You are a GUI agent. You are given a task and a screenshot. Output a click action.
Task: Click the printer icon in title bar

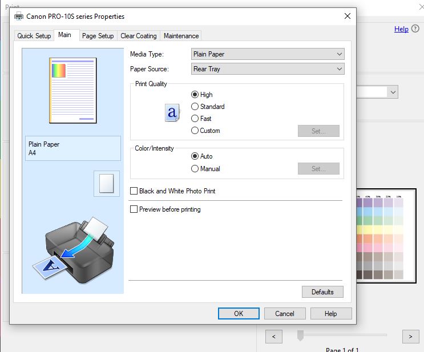[19, 17]
